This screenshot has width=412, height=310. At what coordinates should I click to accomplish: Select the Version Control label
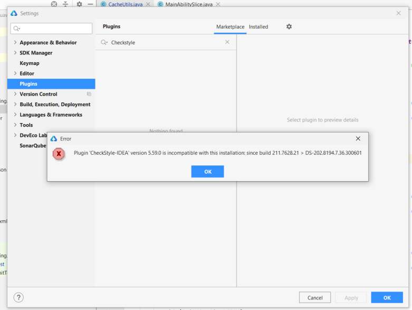tap(39, 94)
